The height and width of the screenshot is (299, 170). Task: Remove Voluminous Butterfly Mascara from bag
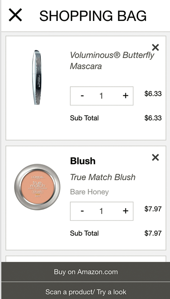pos(155,48)
